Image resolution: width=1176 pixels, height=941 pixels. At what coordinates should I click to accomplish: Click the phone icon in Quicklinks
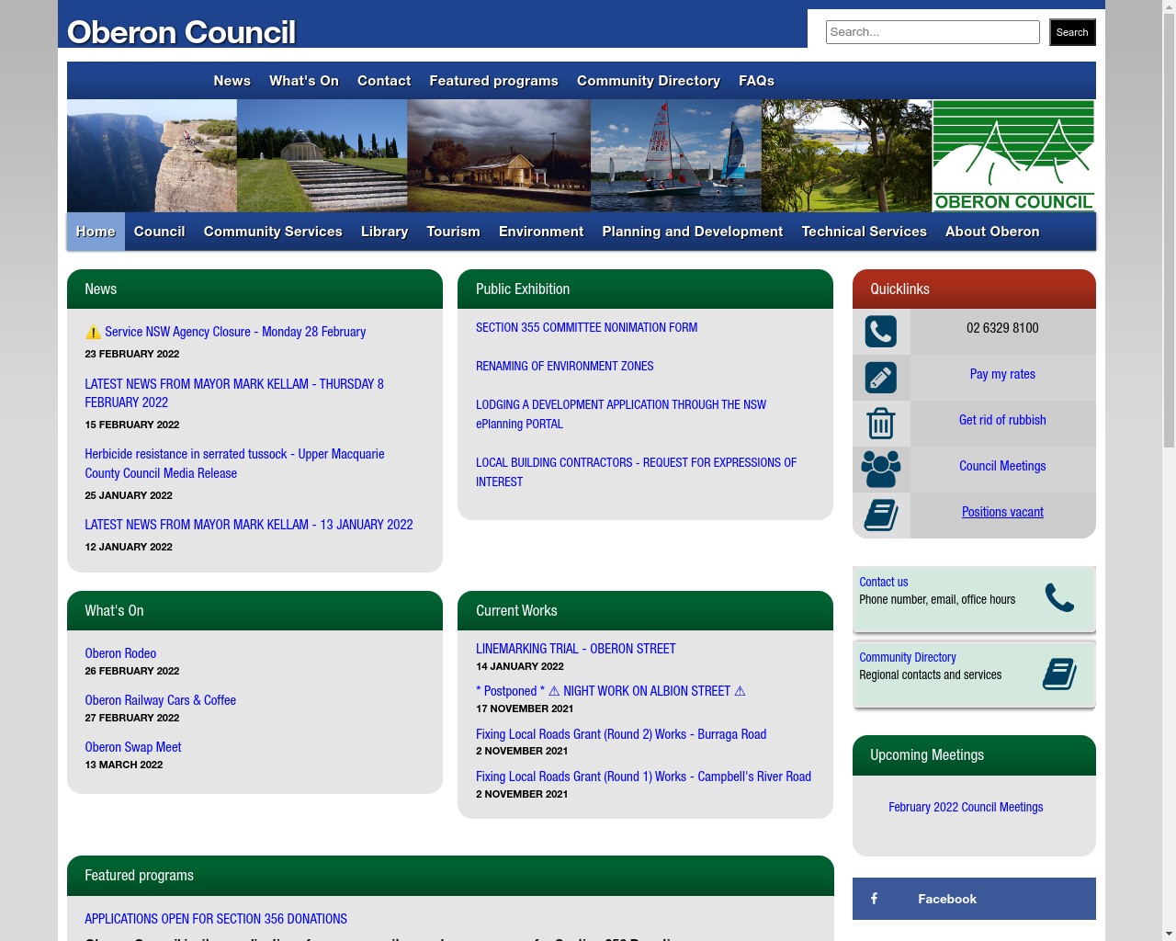coord(881,331)
